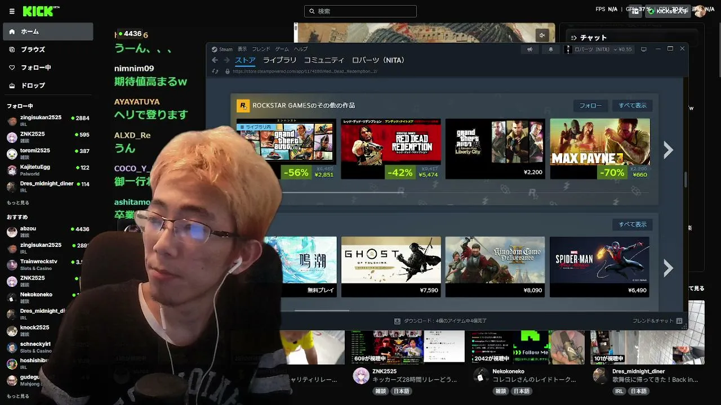This screenshot has width=721, height=405.
Task: Show next recommended games carousel arrow
Action: [668, 268]
